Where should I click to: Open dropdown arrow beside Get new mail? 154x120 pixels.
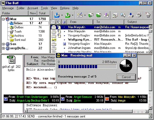click(62, 15)
